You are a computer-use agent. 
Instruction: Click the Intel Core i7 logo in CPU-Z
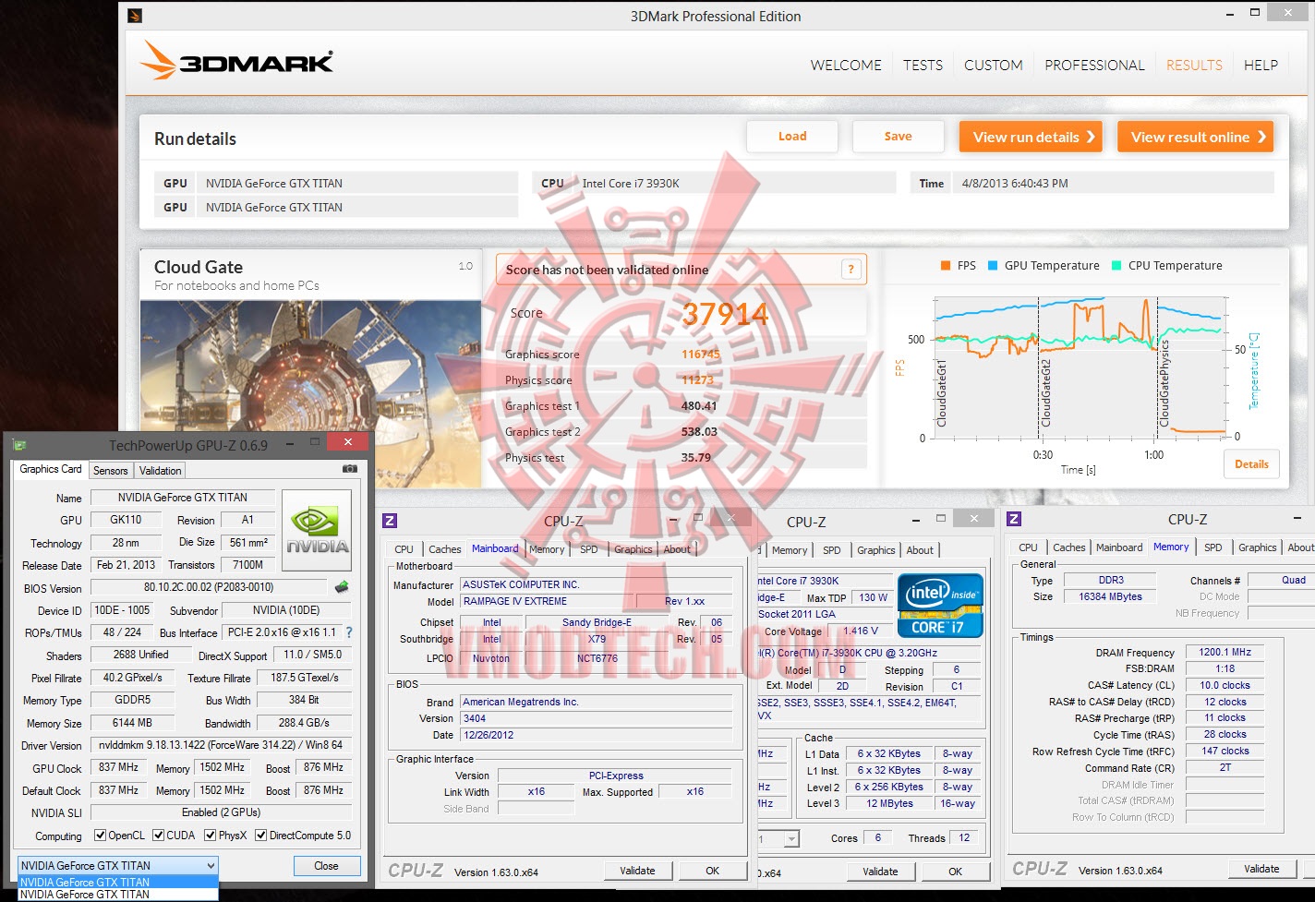pos(940,605)
